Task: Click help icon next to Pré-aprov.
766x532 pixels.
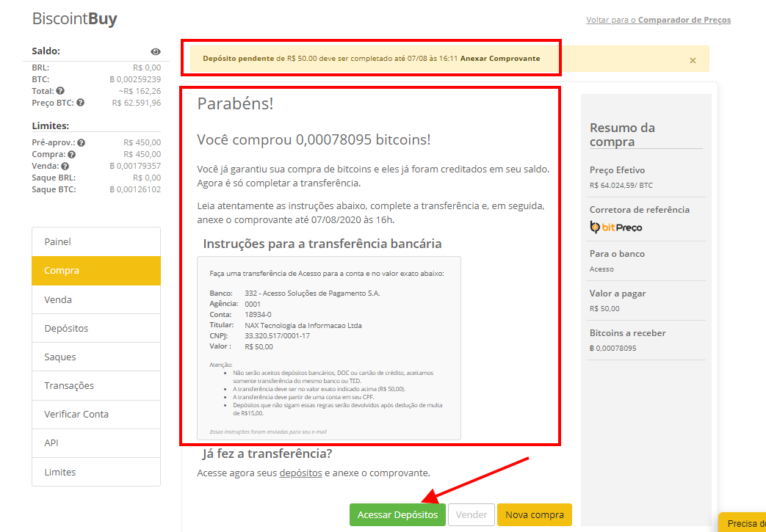Action: tap(81, 142)
